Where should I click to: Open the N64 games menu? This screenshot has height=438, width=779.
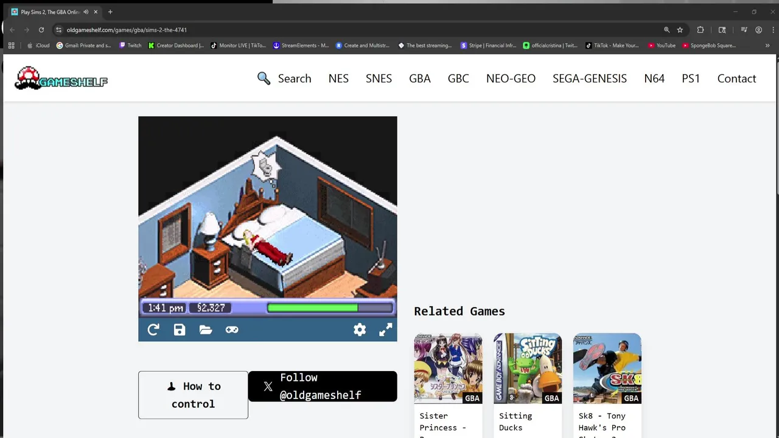(654, 78)
